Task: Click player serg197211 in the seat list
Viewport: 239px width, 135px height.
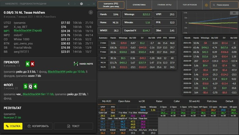Action: click(x=21, y=52)
